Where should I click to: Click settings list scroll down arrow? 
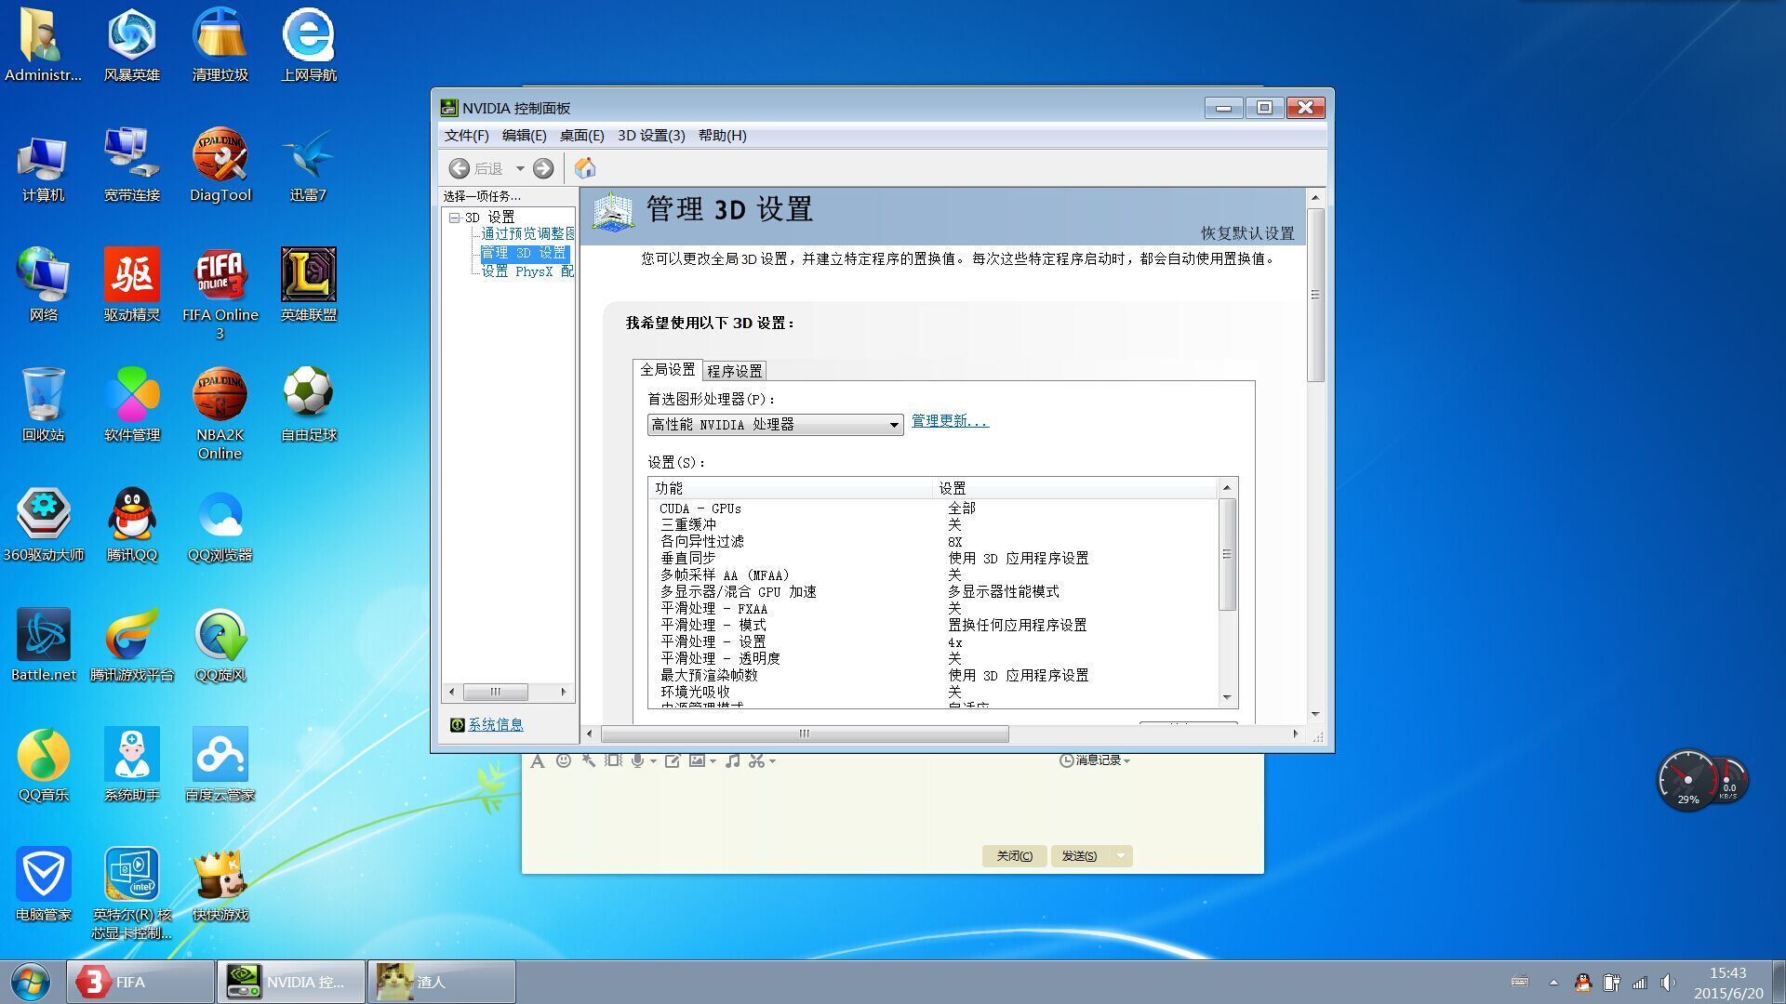tap(1227, 697)
